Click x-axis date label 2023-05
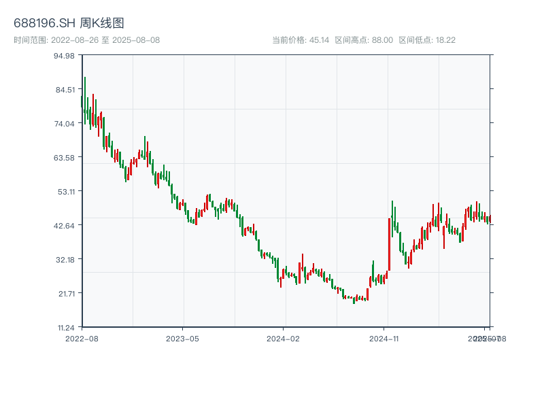 pos(182,339)
